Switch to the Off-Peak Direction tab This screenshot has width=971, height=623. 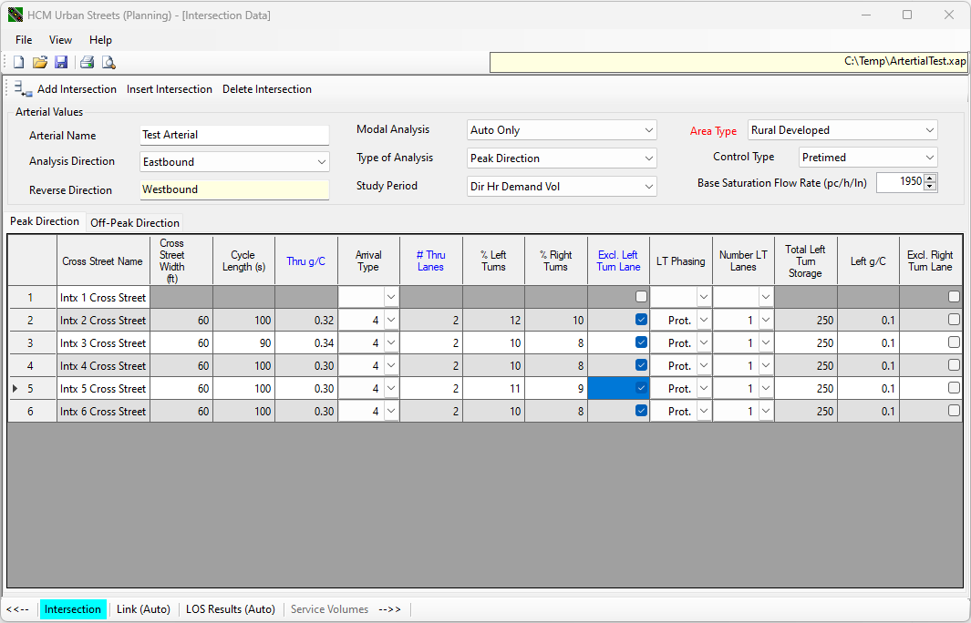pyautogui.click(x=134, y=222)
